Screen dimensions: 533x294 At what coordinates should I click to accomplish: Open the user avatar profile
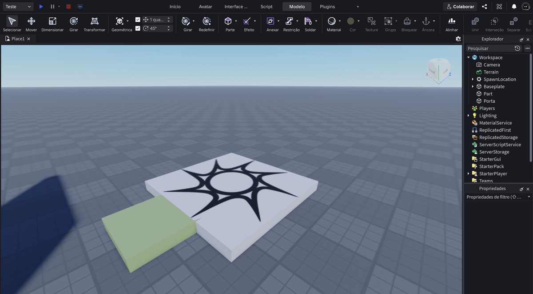point(526,7)
